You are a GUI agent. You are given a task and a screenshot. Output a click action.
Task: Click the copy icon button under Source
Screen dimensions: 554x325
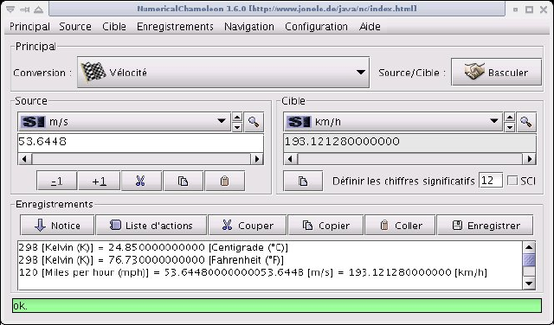pyautogui.click(x=183, y=181)
